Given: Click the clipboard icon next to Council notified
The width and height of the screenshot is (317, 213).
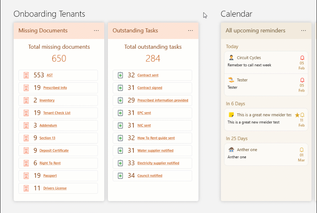Looking at the screenshot, I should [x=120, y=176].
